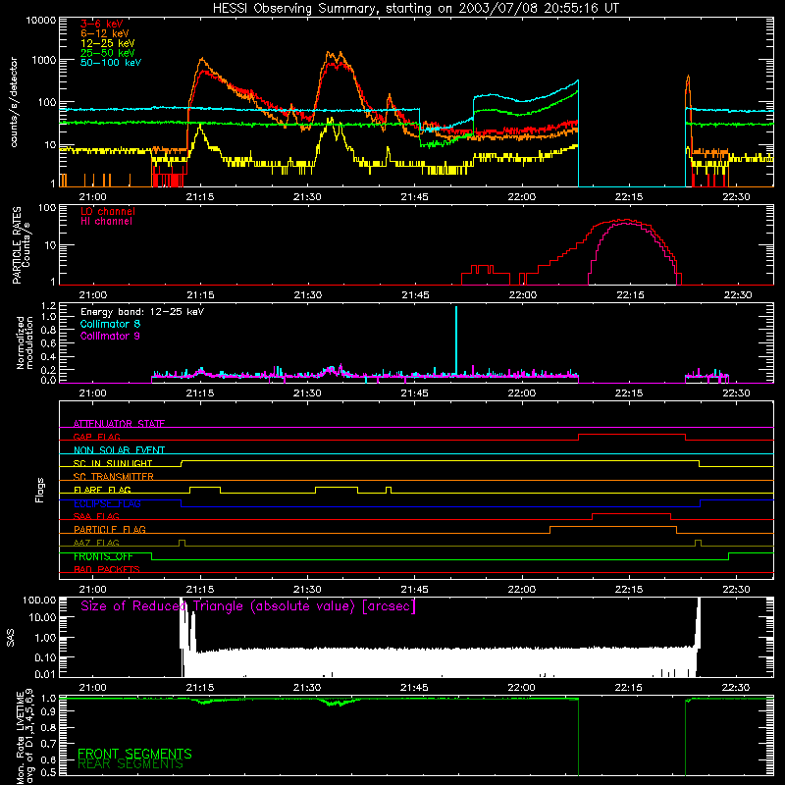Screen dimensions: 785x785
Task: Click the ECLIPSE FLAG label
Action: 107,503
